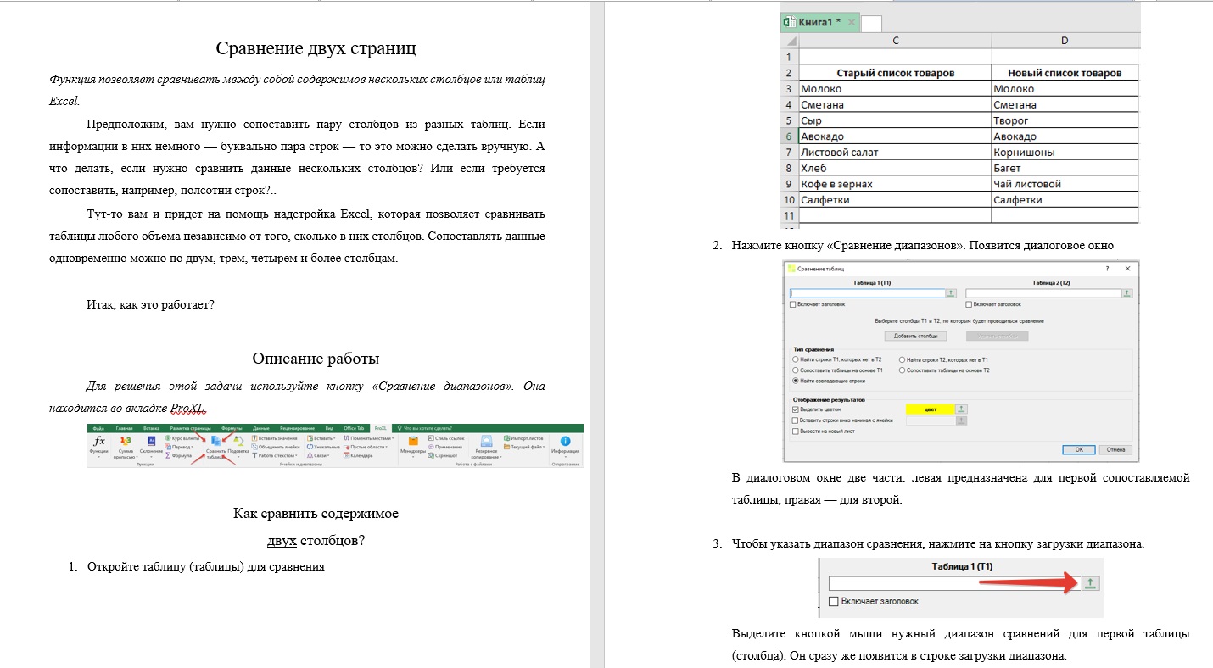
Task: Choose Сопоставить таблицы на основе T1
Action: [x=794, y=370]
